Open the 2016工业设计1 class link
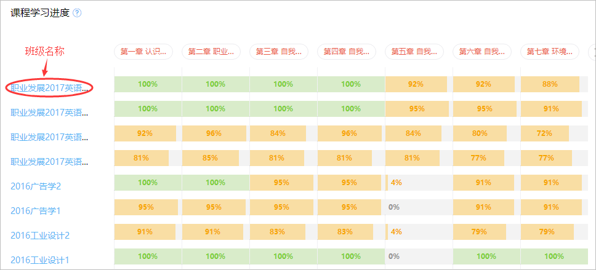This screenshot has height=270, width=596. 40,260
